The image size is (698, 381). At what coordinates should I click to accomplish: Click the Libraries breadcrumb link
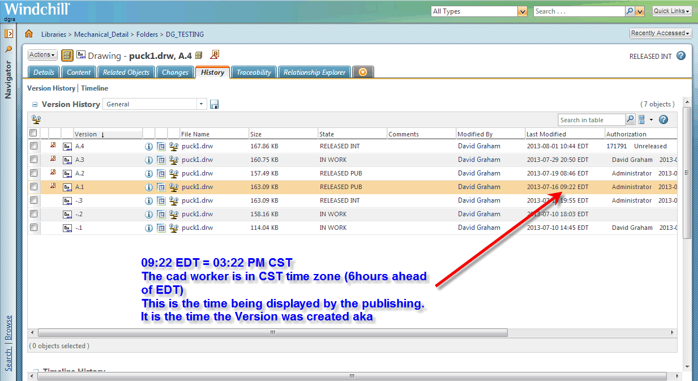[54, 35]
